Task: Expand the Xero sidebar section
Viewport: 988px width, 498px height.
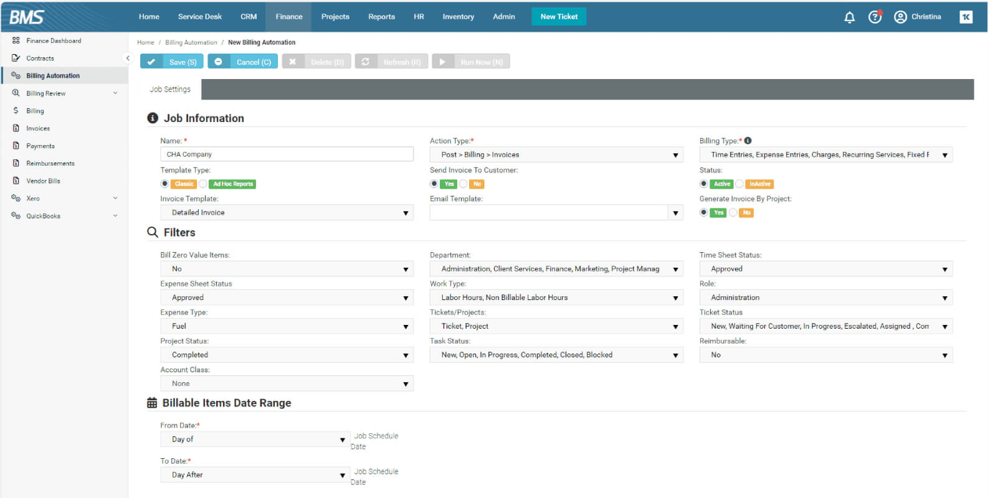Action: [x=115, y=198]
